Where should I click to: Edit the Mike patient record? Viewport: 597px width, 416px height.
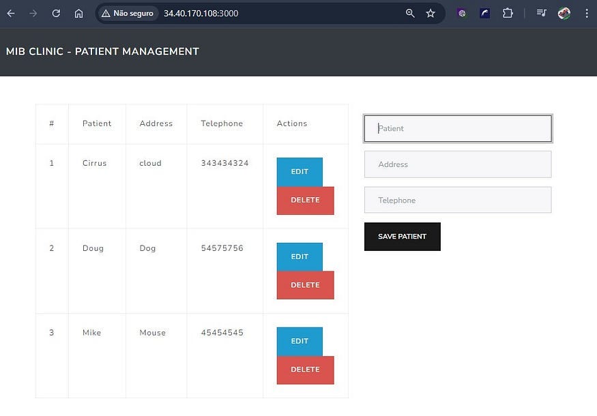[300, 342]
